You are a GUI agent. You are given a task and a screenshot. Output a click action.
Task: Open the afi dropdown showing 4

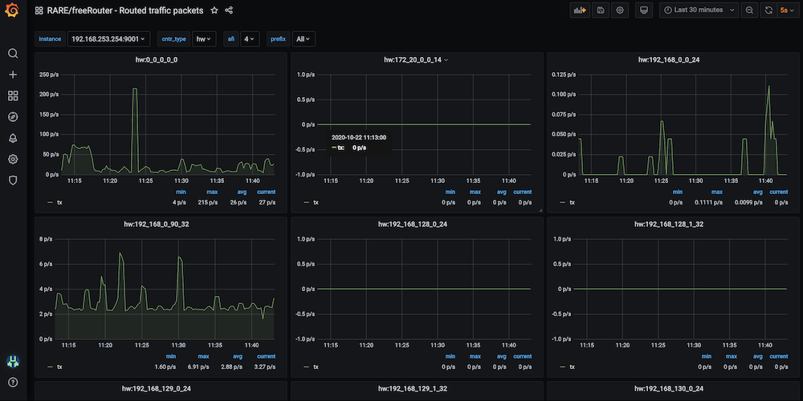coord(250,38)
